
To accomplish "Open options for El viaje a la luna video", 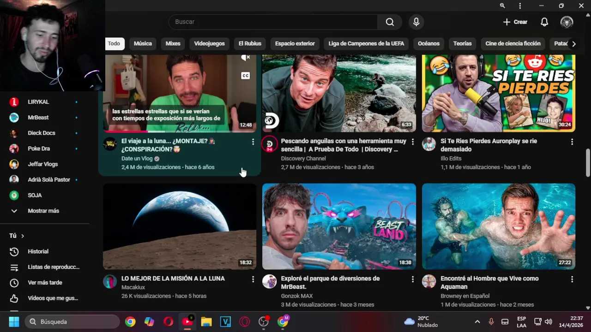I will (x=253, y=142).
